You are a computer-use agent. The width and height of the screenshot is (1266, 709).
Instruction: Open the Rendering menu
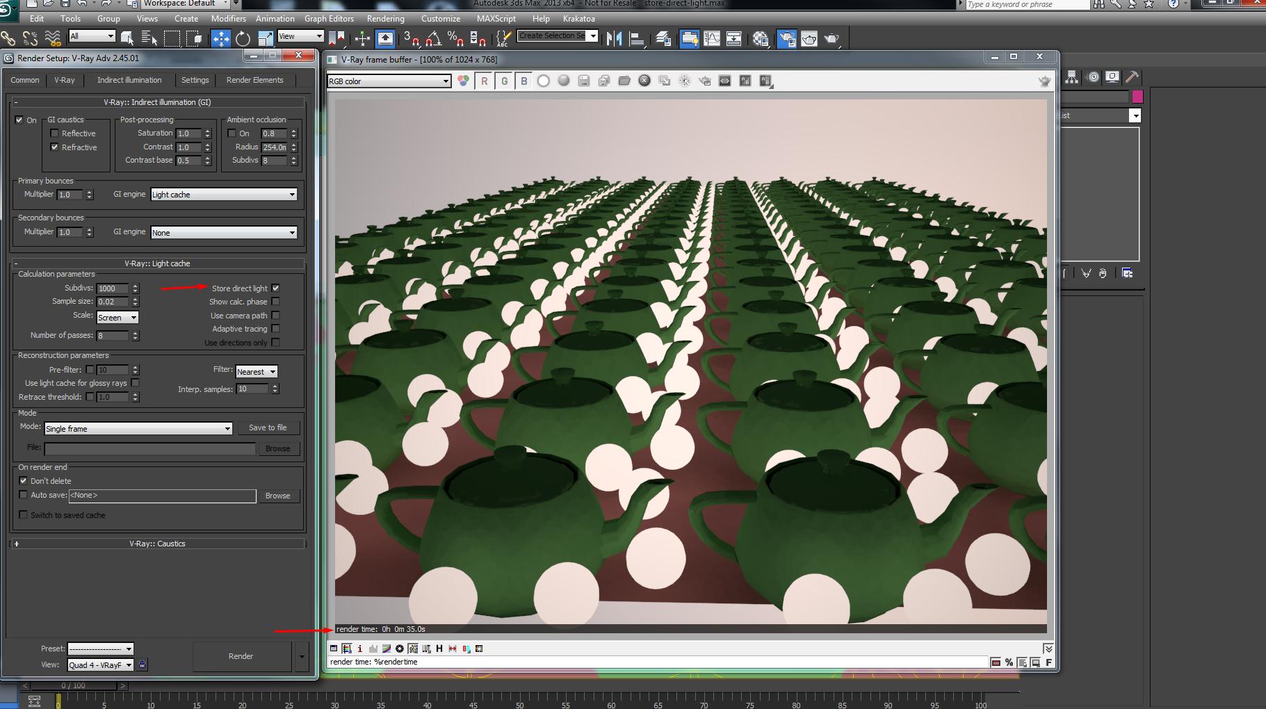click(x=386, y=19)
